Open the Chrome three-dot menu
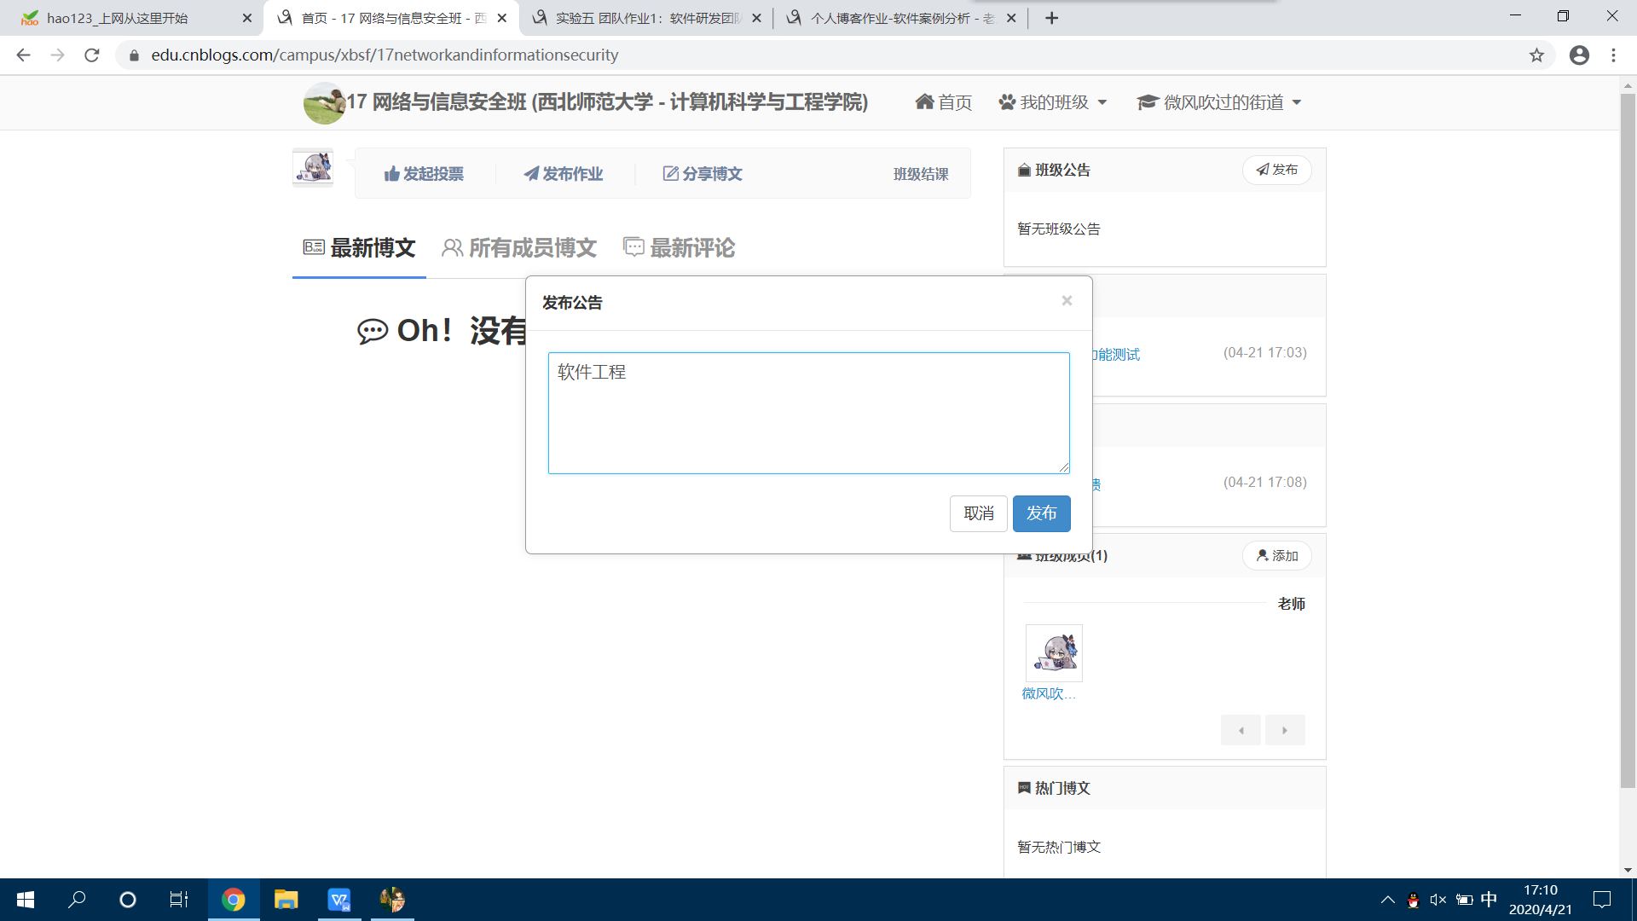Viewport: 1637px width, 921px height. point(1613,55)
